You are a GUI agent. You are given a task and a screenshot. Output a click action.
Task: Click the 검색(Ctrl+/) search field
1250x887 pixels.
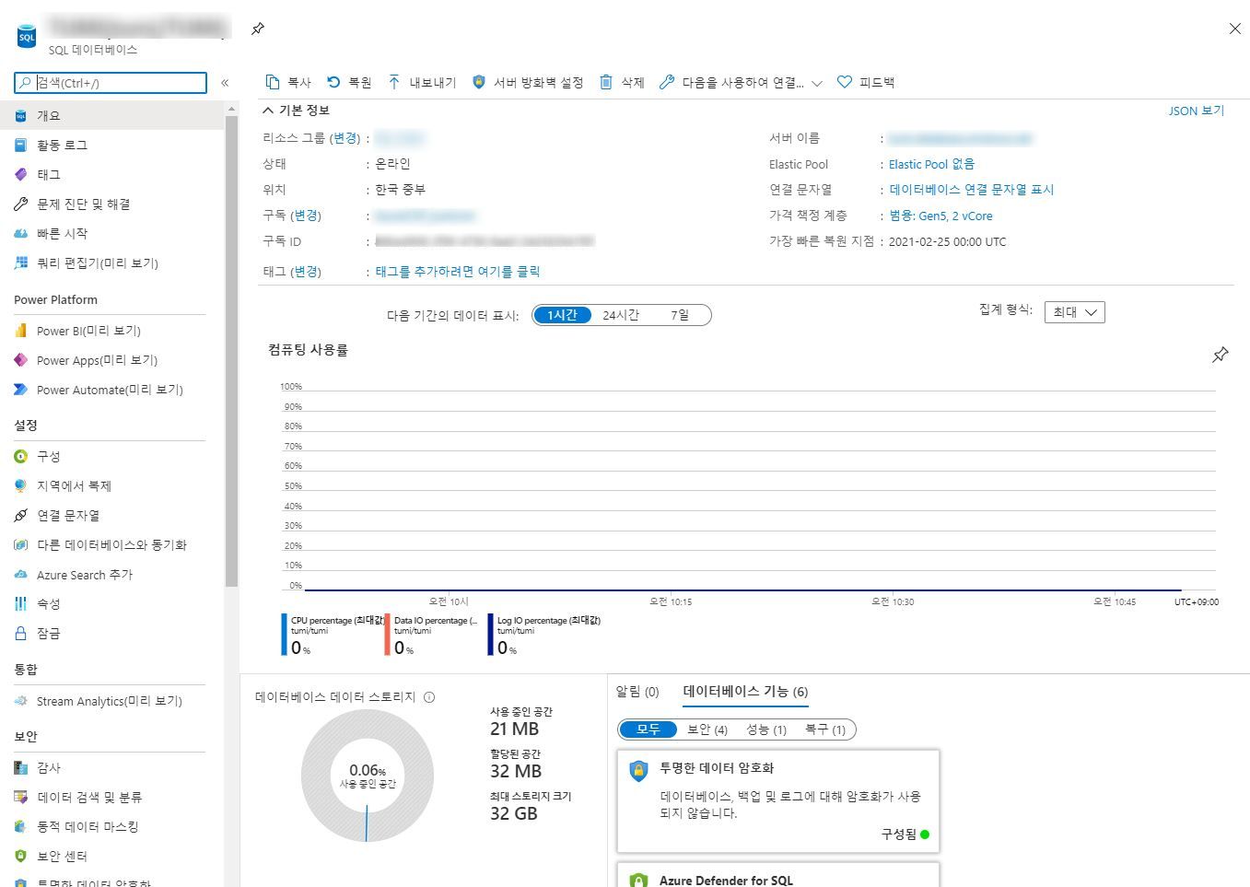(x=111, y=83)
